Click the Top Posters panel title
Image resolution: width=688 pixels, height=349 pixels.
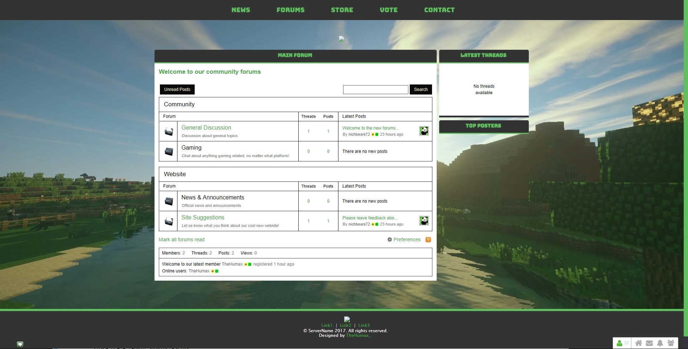click(x=483, y=126)
